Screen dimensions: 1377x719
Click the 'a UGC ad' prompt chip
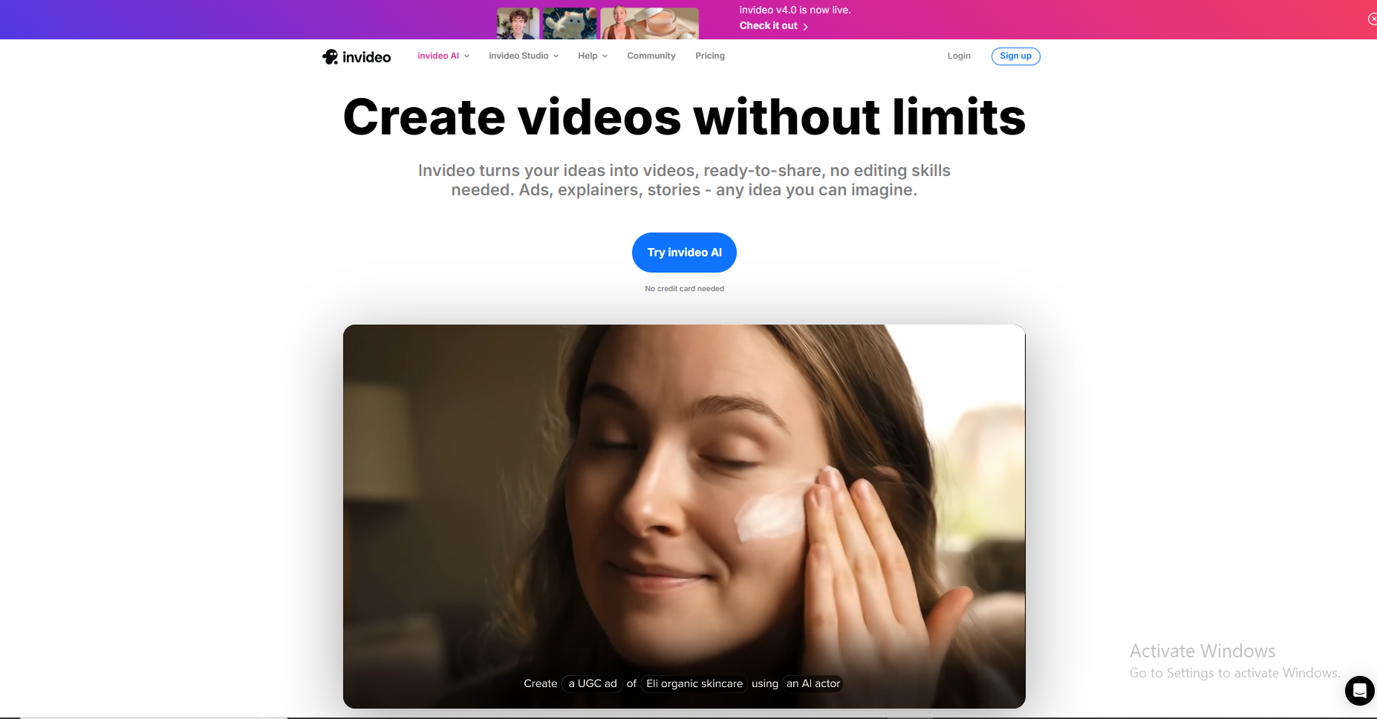click(592, 683)
